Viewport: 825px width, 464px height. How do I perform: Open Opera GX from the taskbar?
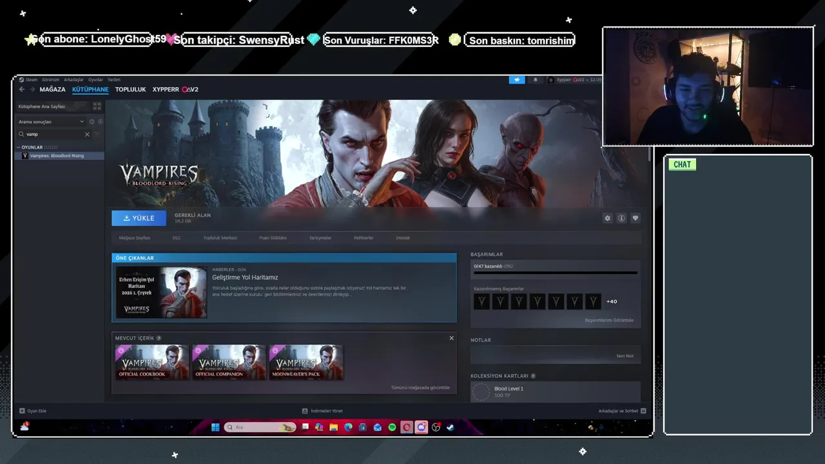point(407,427)
